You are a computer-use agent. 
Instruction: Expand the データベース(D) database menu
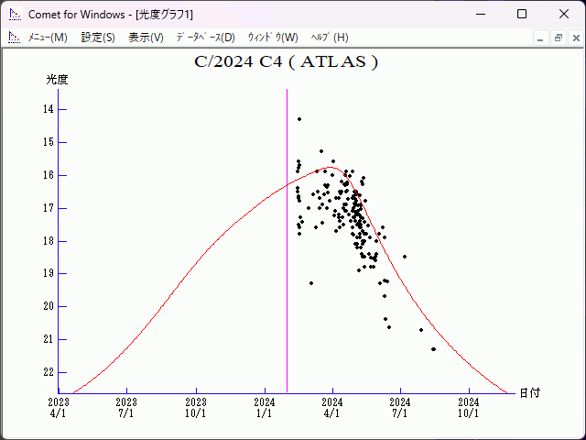click(x=205, y=38)
